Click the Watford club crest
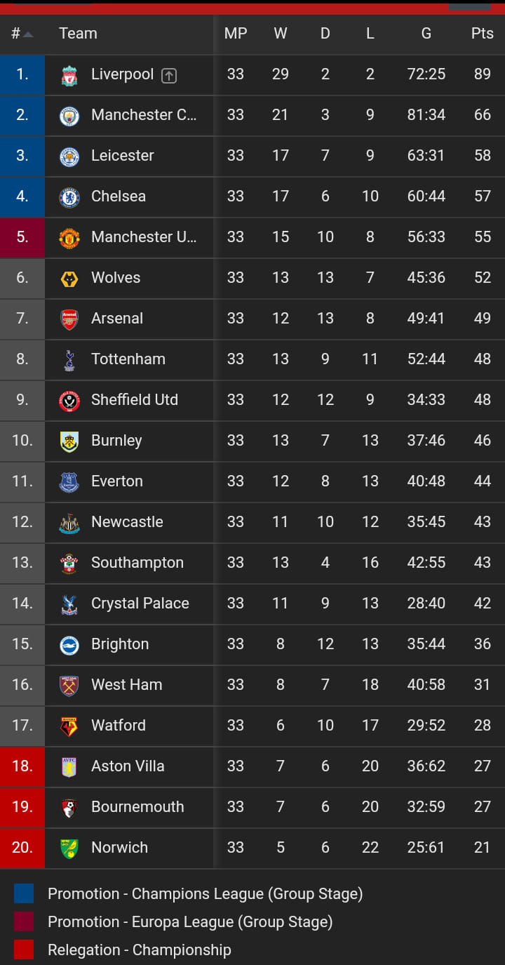 click(x=69, y=726)
